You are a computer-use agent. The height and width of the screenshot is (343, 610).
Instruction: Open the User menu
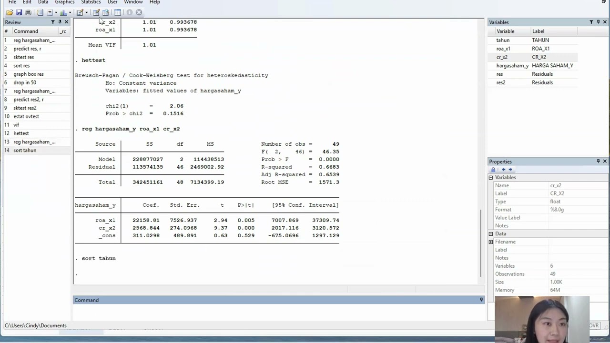(112, 2)
